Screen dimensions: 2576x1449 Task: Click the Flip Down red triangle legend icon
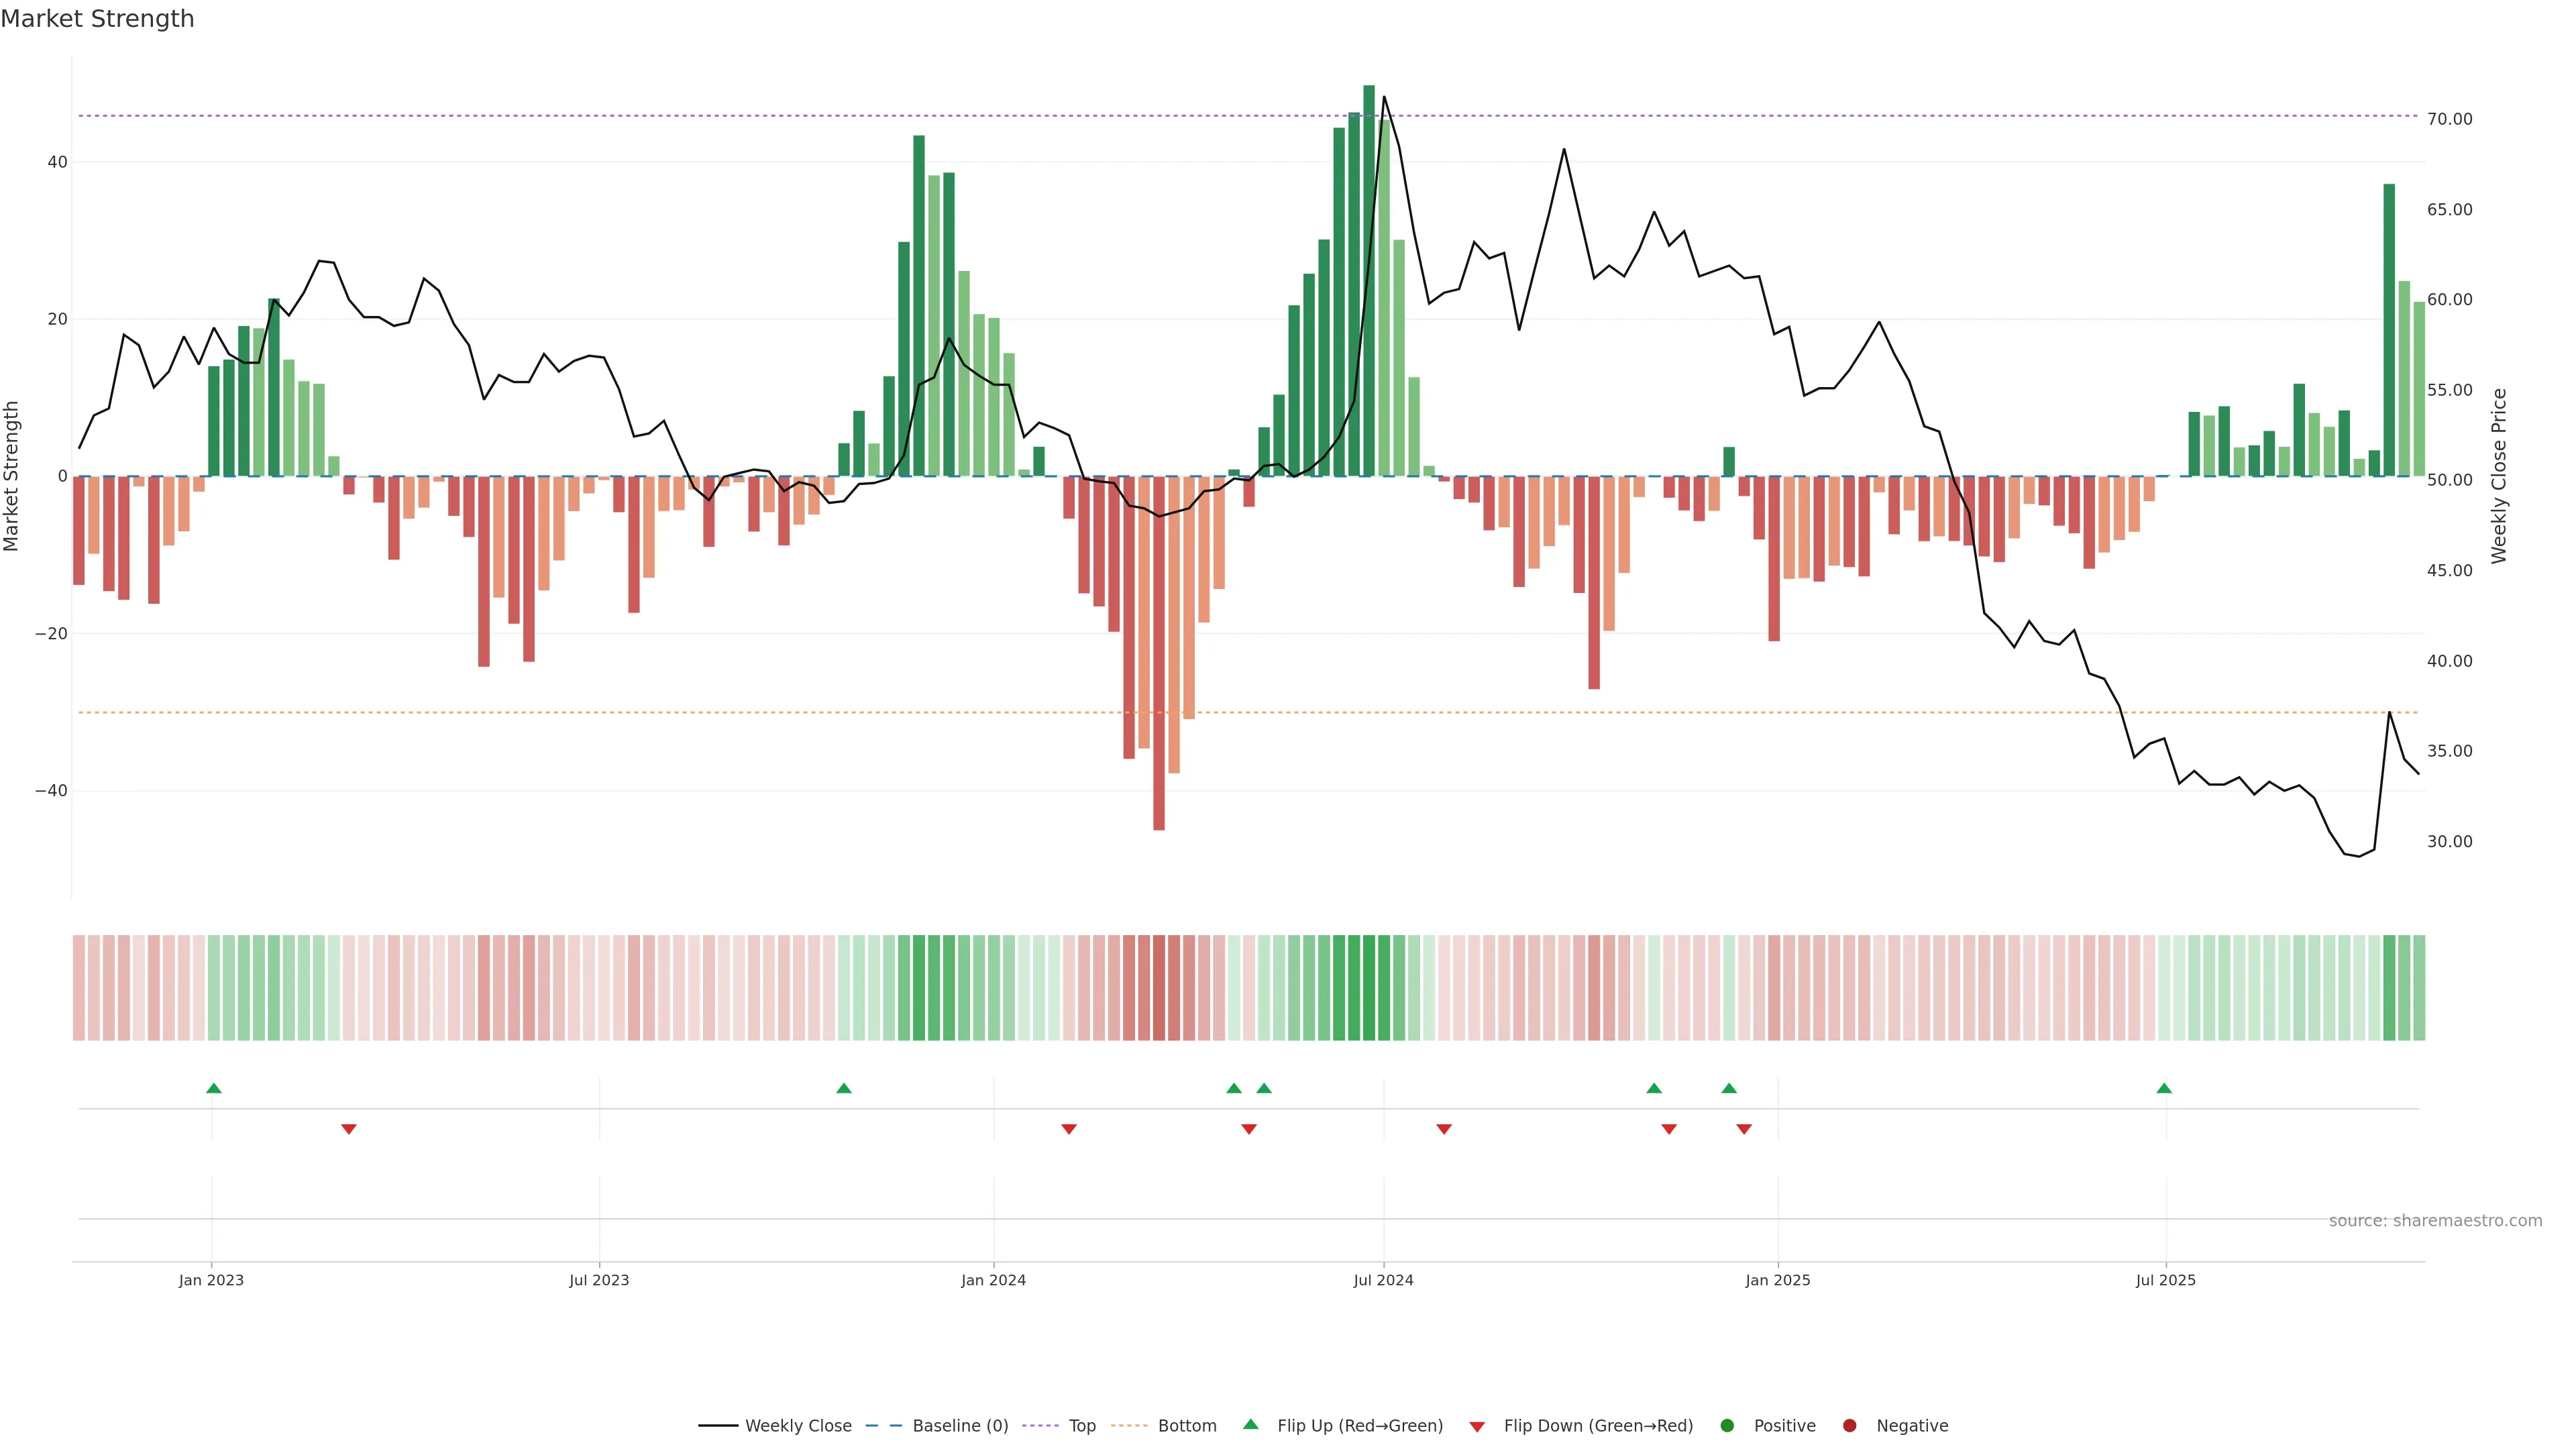(1477, 1427)
